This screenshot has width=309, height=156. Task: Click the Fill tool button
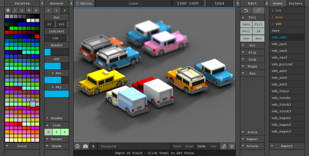point(258,24)
